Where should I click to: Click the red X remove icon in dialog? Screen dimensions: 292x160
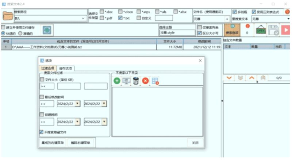coord(145,81)
